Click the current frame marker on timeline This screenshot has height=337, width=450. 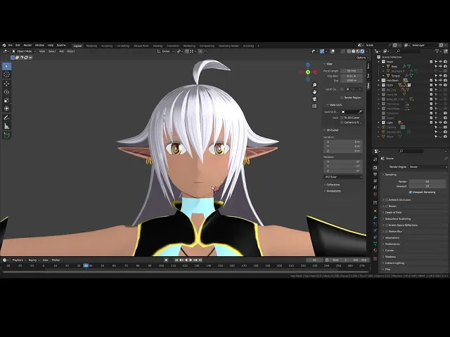[86, 265]
